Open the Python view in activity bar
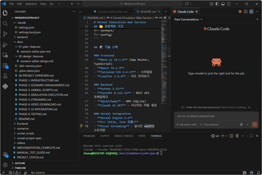Viewport: 262px width, 175px height. coord(5,86)
